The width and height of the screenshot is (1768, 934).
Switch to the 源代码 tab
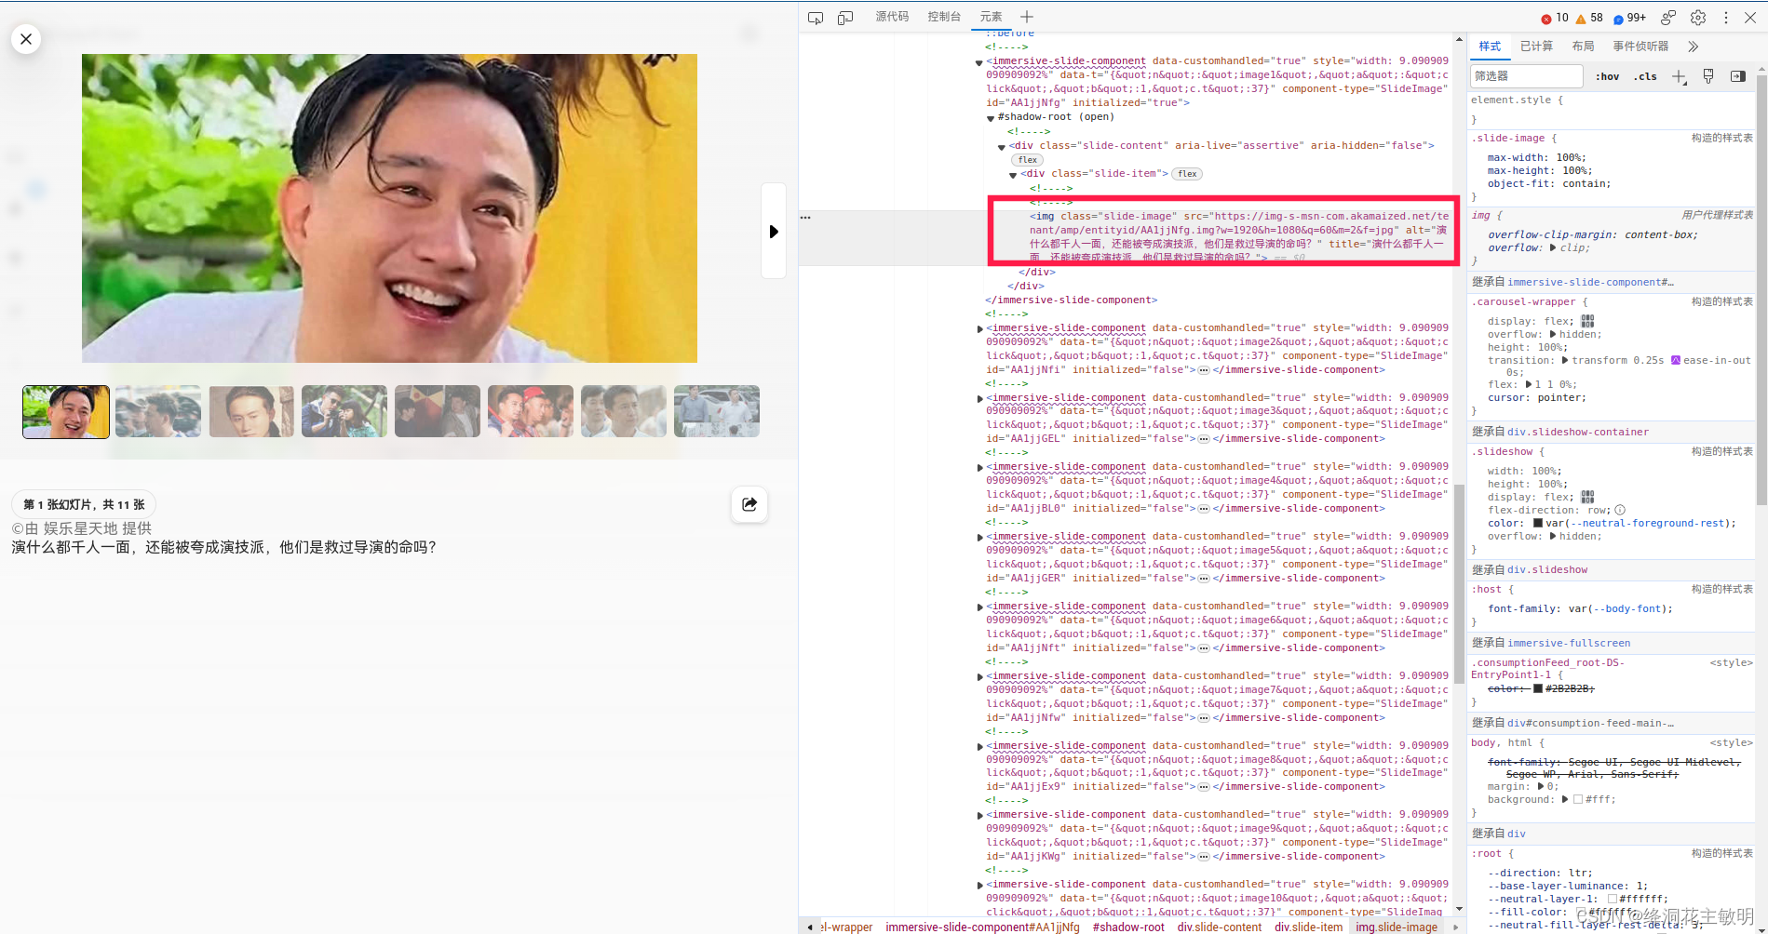coord(892,17)
